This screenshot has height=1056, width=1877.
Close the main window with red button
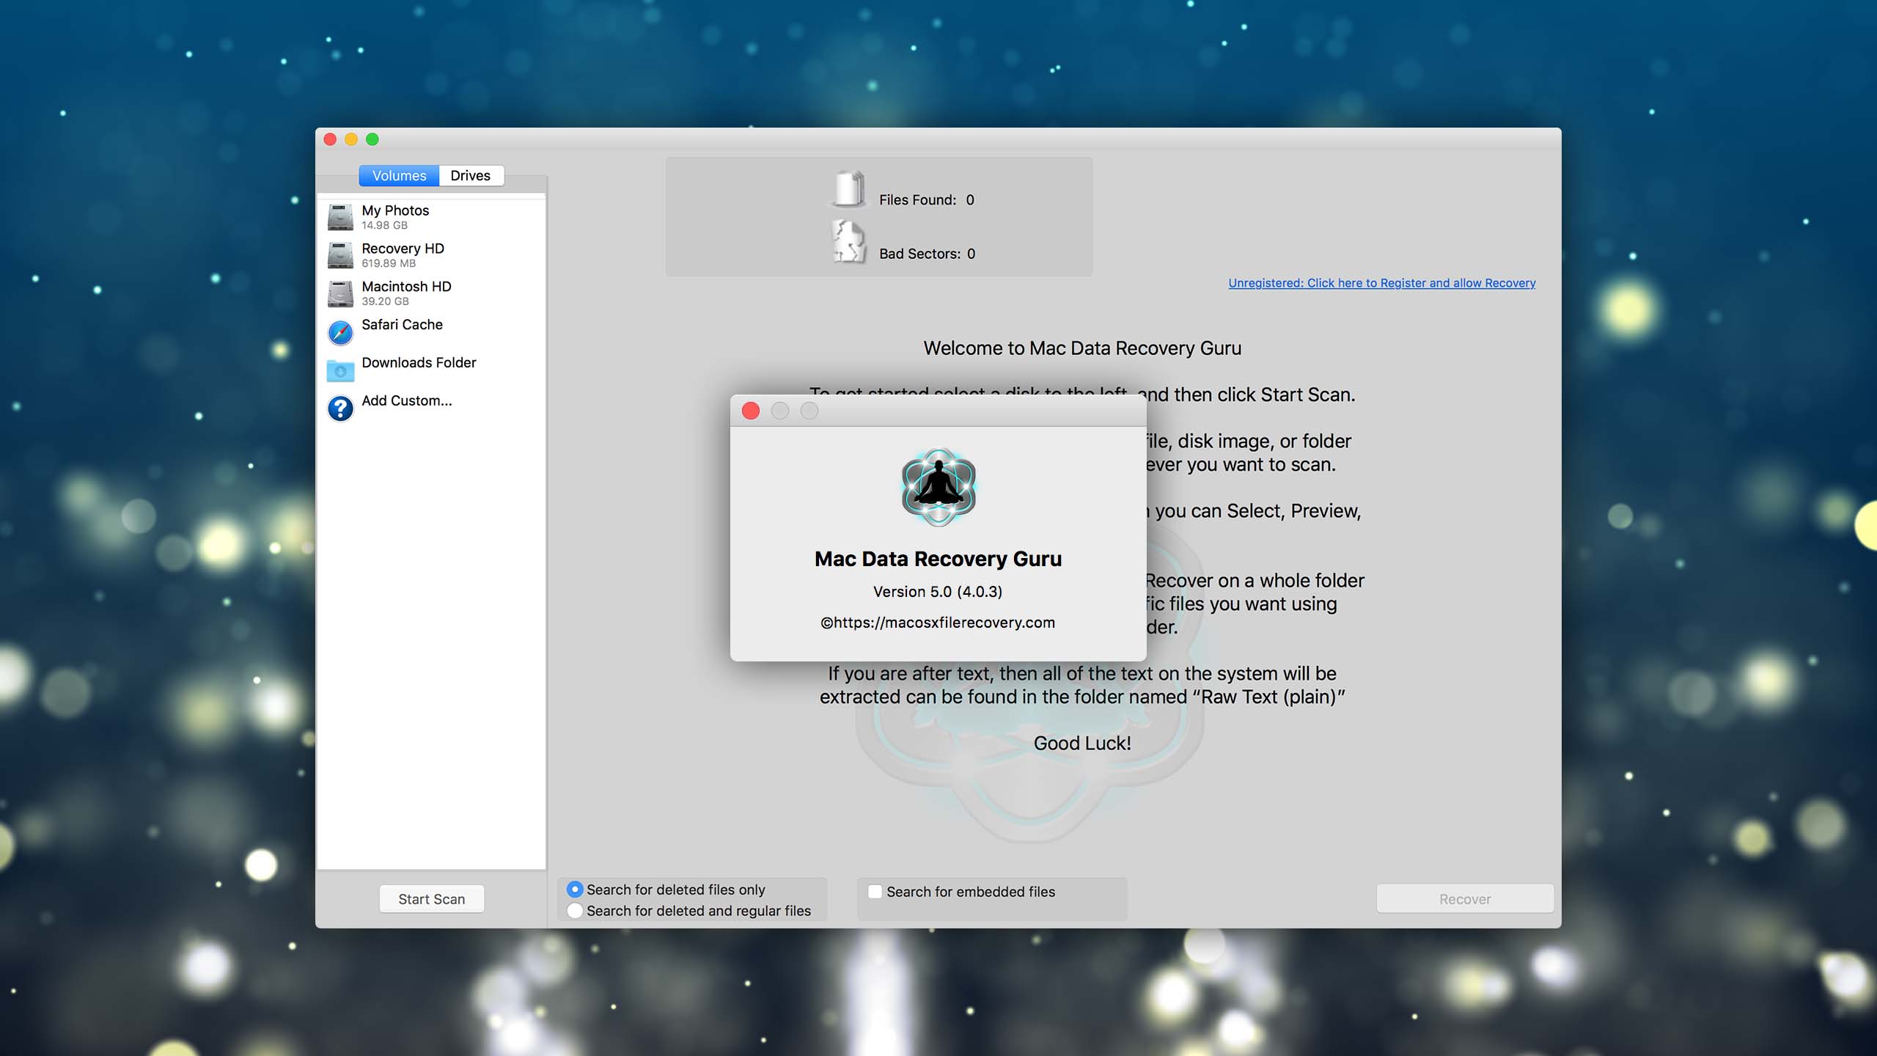330,139
